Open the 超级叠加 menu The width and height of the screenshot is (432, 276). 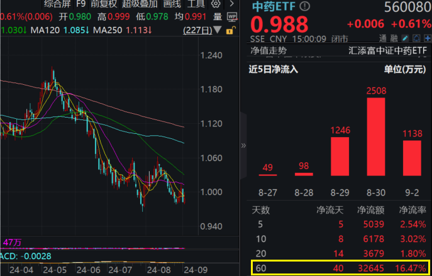(x=140, y=4)
